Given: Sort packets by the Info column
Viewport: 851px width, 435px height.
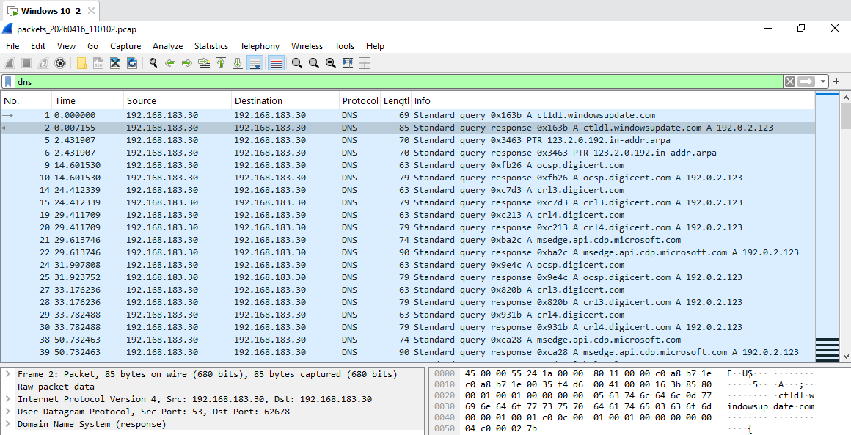Looking at the screenshot, I should 613,101.
